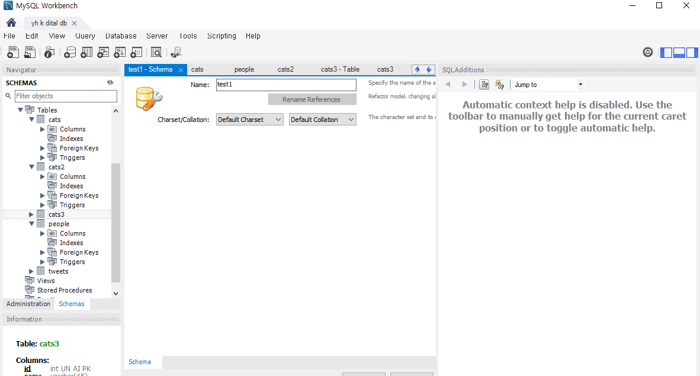Click the navigator scrollbar down arrow
The image size is (700, 376).
115,293
